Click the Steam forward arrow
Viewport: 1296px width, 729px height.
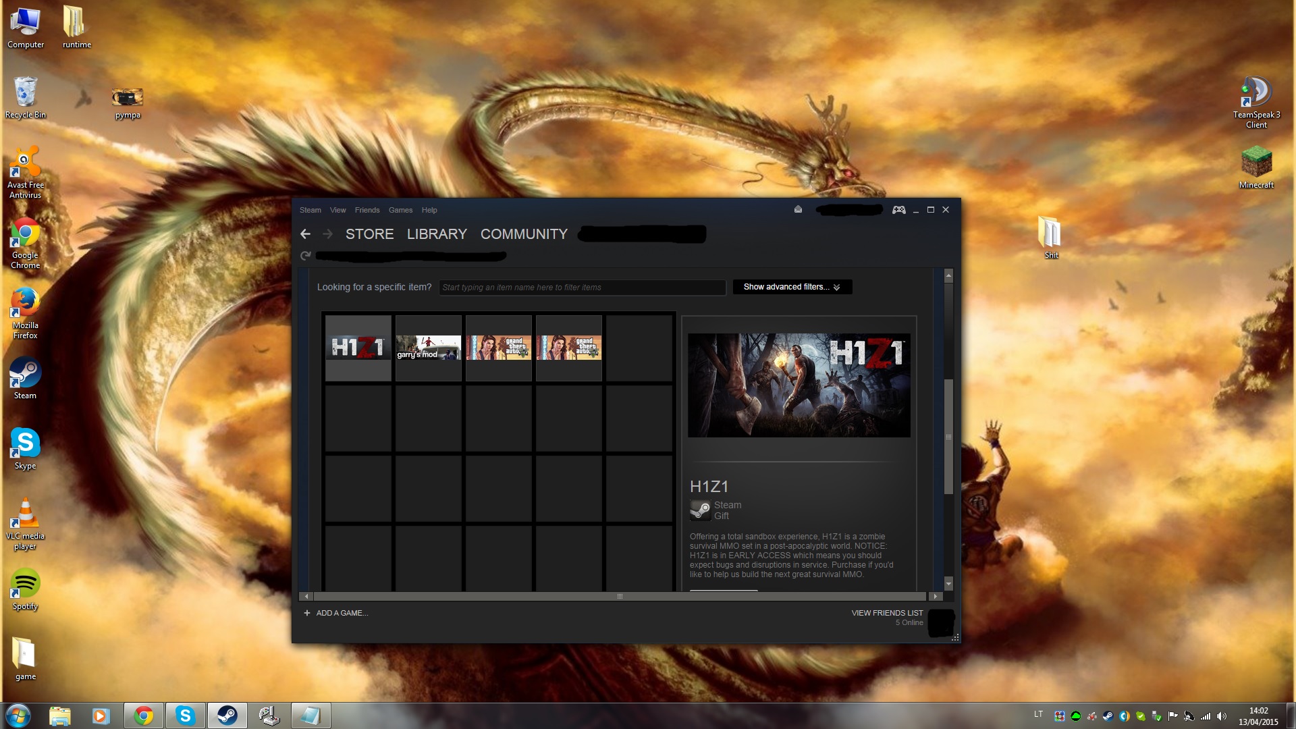point(328,234)
